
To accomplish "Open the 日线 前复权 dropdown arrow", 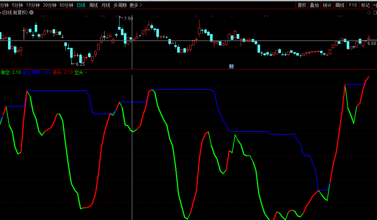I will pyautogui.click(x=31, y=12).
